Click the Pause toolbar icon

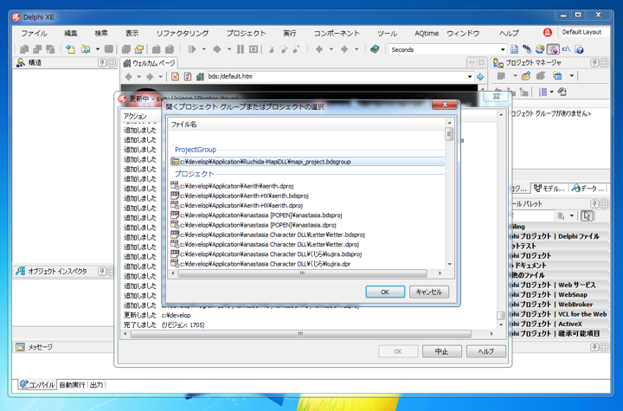(x=241, y=49)
